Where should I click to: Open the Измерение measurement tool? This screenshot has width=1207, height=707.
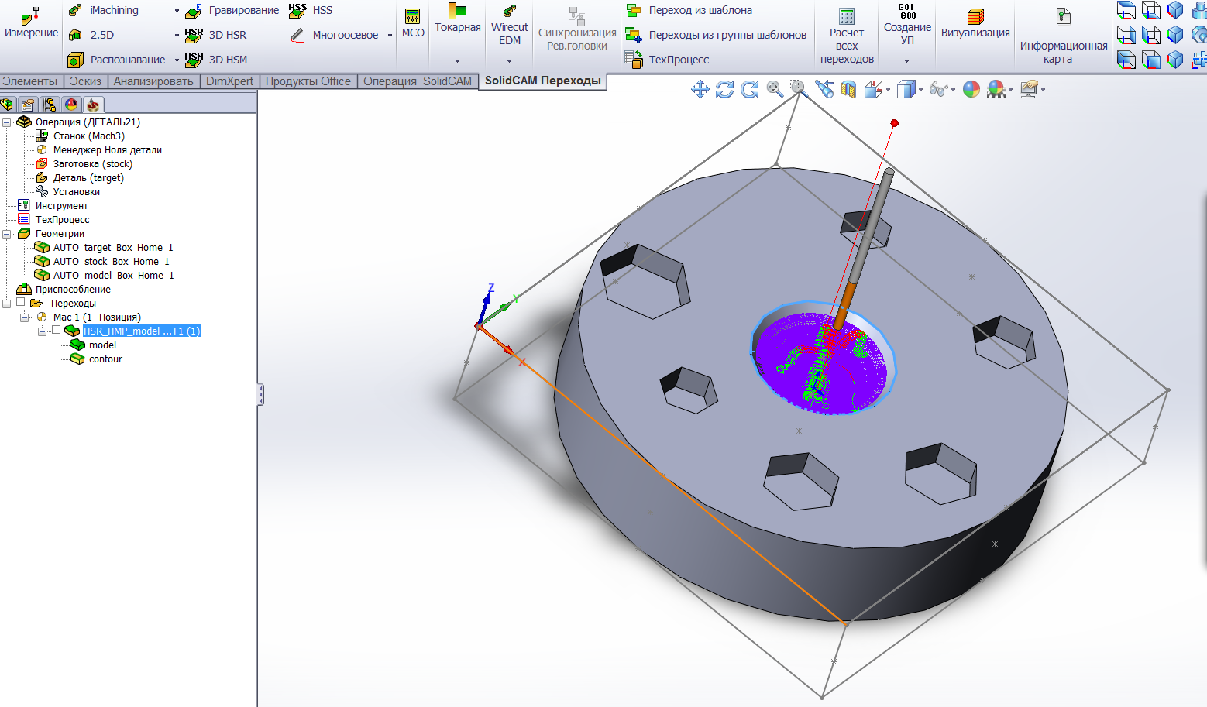point(31,23)
